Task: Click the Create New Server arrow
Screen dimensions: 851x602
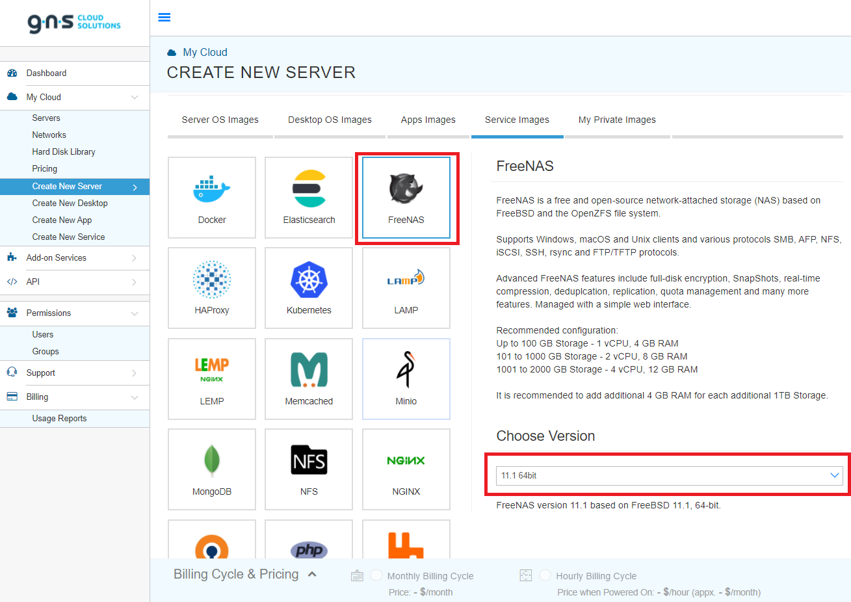Action: (x=135, y=187)
